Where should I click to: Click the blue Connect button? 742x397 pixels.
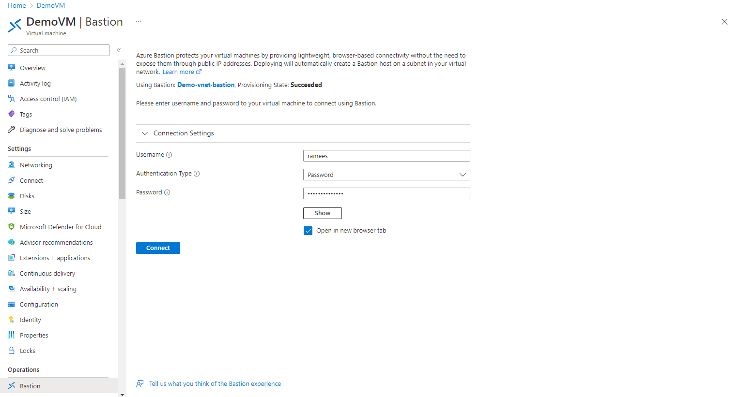point(158,248)
